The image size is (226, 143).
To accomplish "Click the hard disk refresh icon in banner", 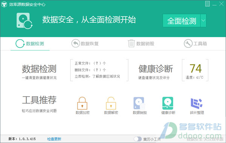I will click(24, 21).
